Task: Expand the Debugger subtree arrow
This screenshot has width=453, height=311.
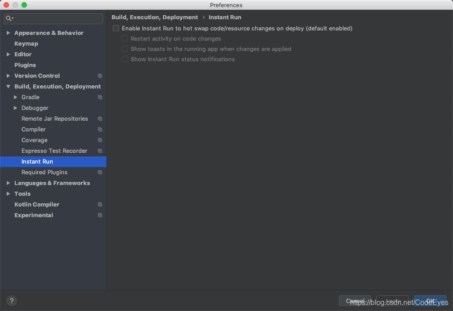Action: pyautogui.click(x=16, y=108)
